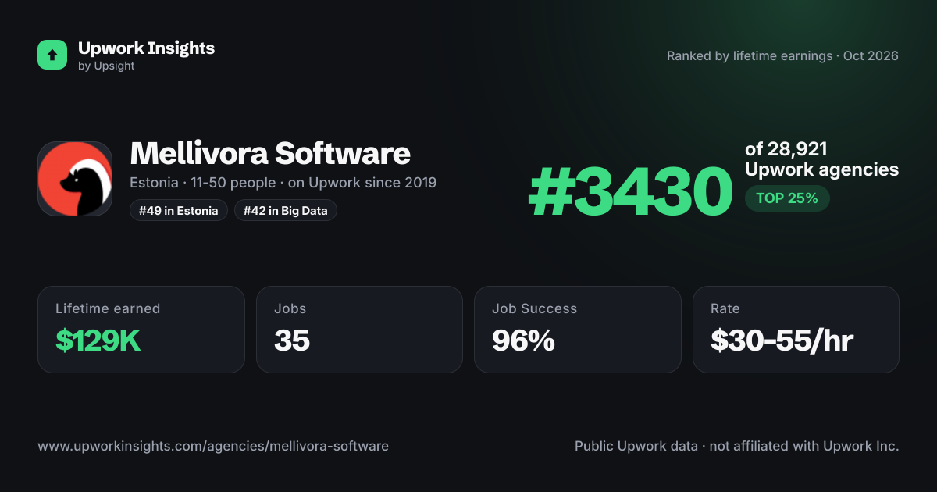Select the "#49 in Estonia" badge
This screenshot has width=937, height=492.
tap(179, 210)
